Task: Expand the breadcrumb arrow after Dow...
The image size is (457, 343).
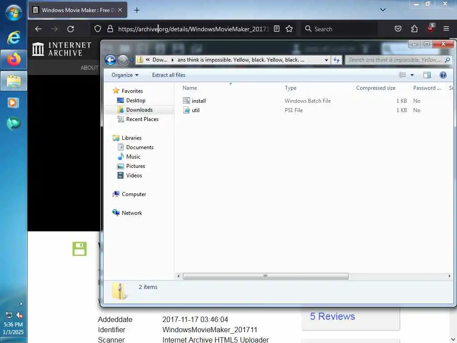Action: (173, 60)
